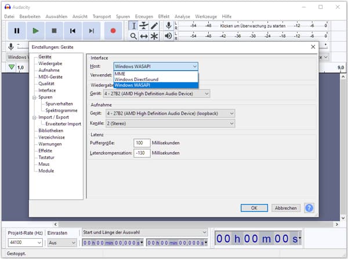Image resolution: width=348 pixels, height=259 pixels.
Task: Open the Analyse menu
Action: coord(182,17)
